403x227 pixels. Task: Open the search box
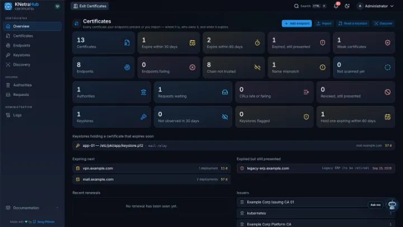(x=310, y=6)
